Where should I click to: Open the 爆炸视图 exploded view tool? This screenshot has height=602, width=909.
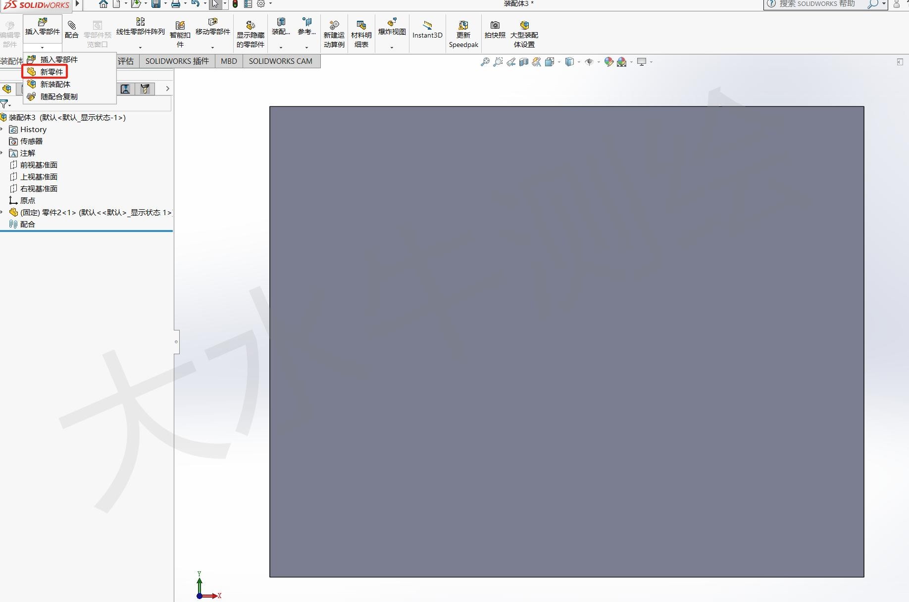tap(392, 27)
